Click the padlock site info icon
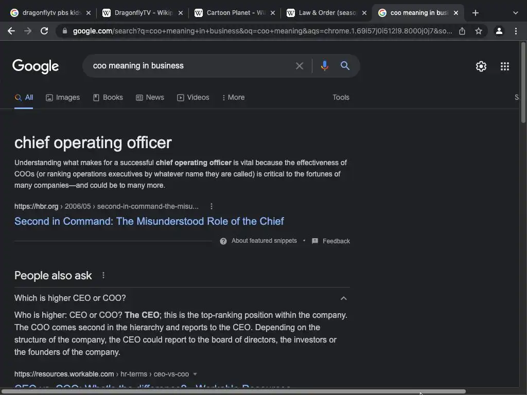527x395 pixels. [65, 31]
